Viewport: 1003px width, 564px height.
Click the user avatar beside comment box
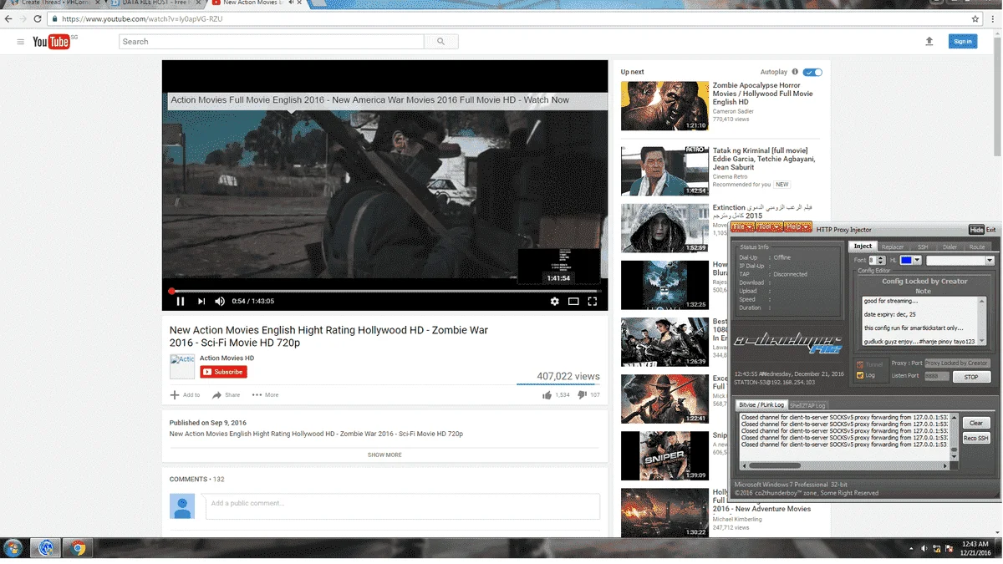(182, 506)
